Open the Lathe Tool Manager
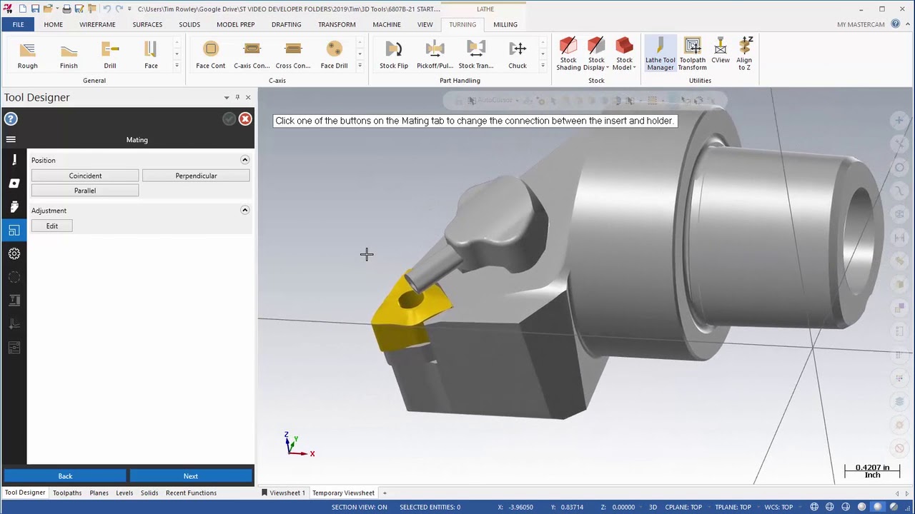This screenshot has width=915, height=514. [660, 54]
